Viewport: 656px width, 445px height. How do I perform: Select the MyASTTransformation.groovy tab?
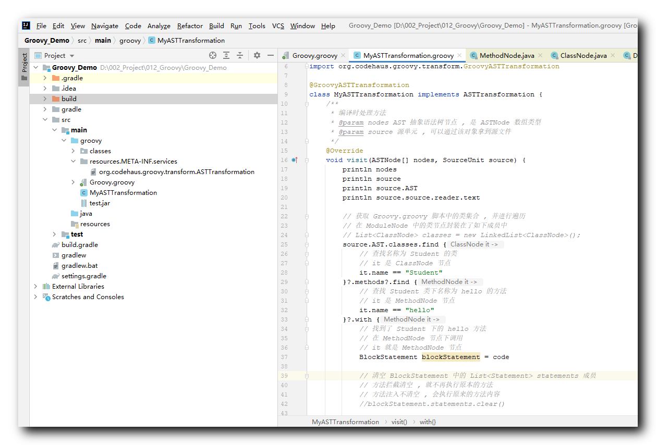(x=408, y=55)
